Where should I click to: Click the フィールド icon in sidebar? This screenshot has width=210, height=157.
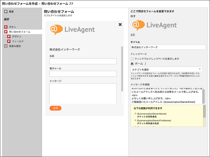coord(9,41)
